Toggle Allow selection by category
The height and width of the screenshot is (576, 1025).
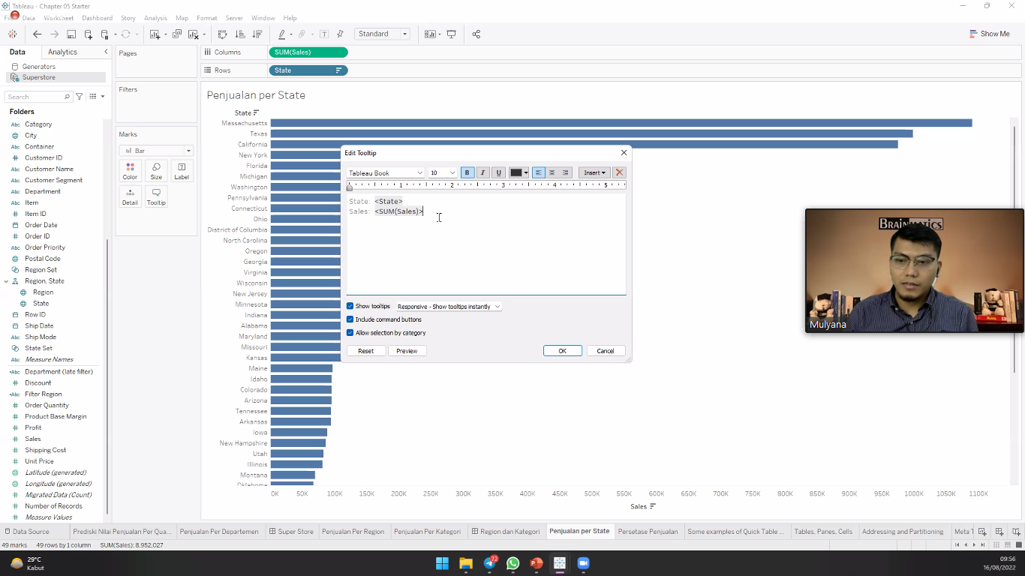350,333
